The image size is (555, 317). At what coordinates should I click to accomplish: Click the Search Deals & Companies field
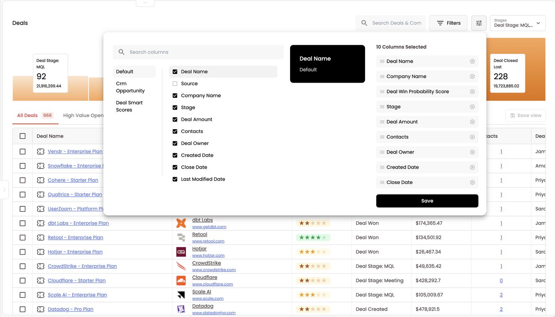click(391, 23)
